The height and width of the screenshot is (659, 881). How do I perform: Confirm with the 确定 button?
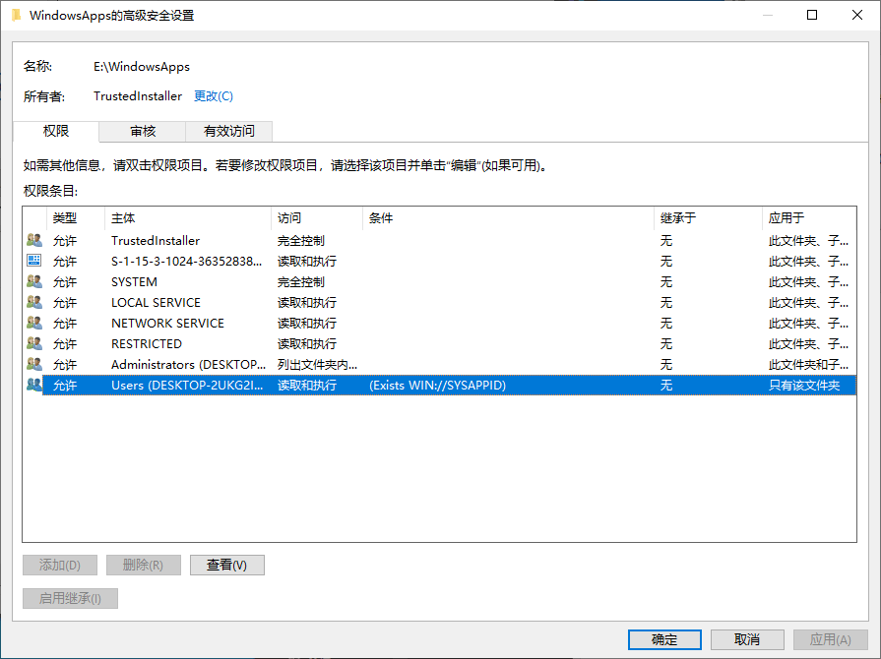(664, 639)
